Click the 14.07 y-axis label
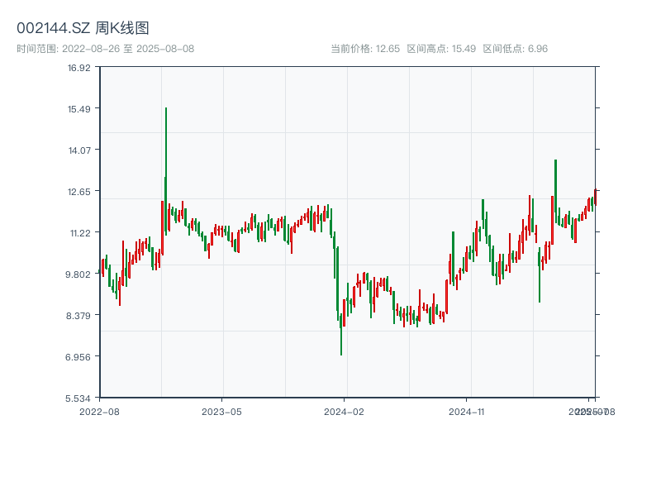This screenshot has height=496, width=661. coord(79,150)
